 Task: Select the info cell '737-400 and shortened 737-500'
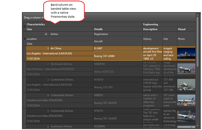170,85
